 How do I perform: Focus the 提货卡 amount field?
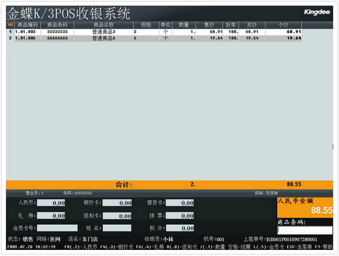180,203
